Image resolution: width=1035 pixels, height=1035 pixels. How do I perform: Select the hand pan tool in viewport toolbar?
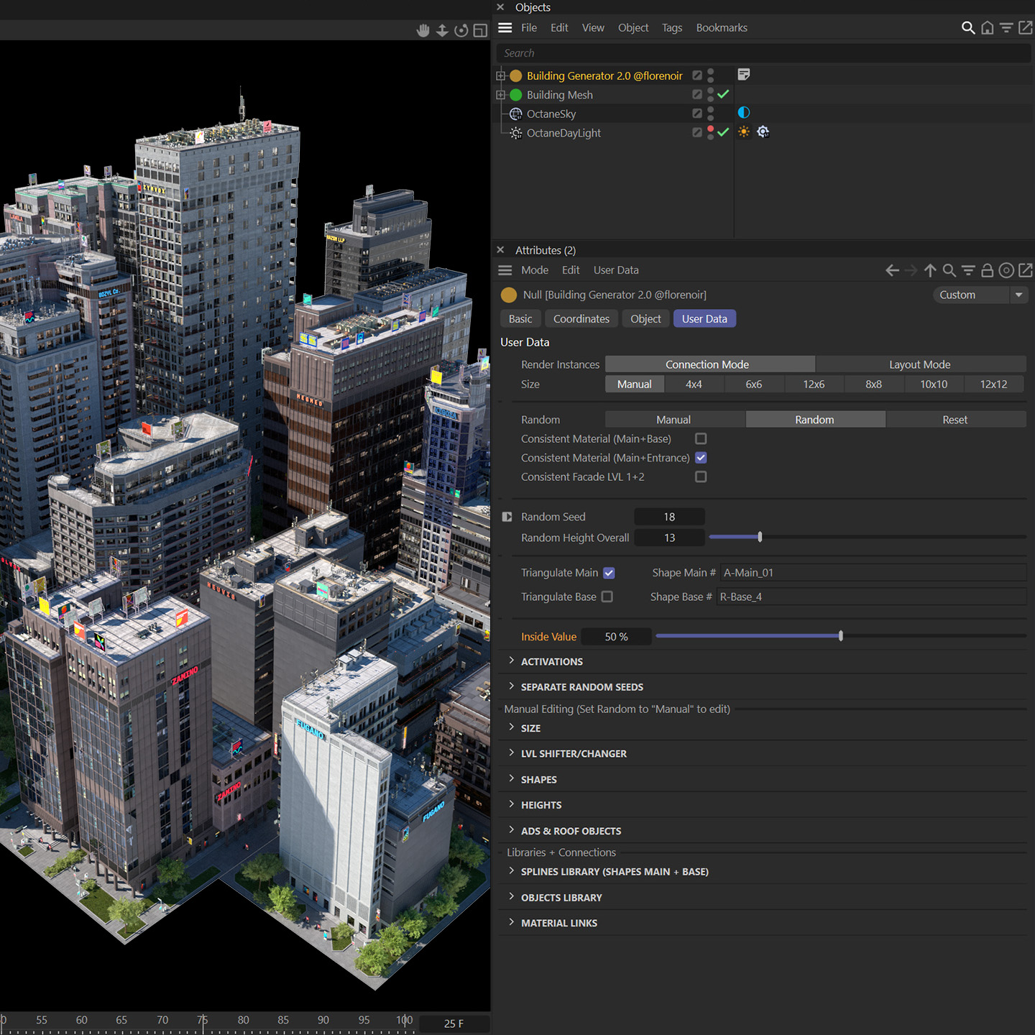coord(423,29)
